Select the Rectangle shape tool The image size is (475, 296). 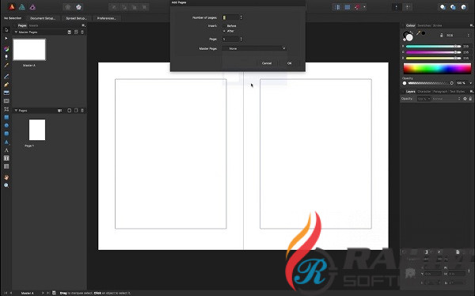click(x=6, y=117)
